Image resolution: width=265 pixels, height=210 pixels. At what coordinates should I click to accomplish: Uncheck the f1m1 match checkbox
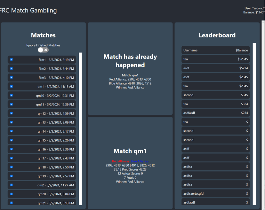click(12, 59)
